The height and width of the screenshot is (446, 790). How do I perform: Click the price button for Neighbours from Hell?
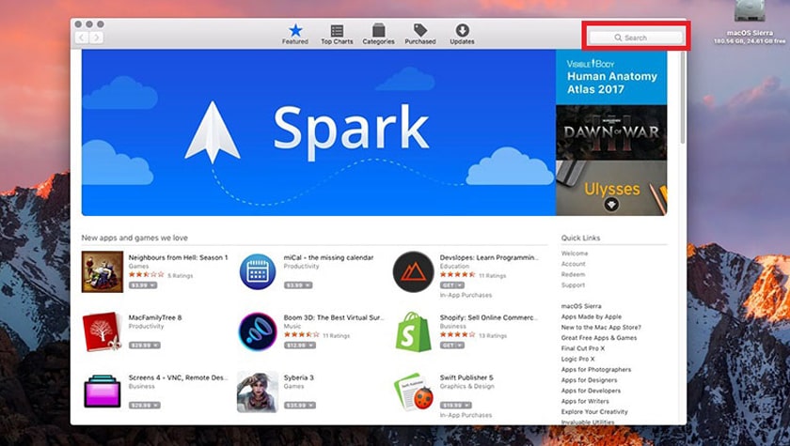(x=143, y=285)
